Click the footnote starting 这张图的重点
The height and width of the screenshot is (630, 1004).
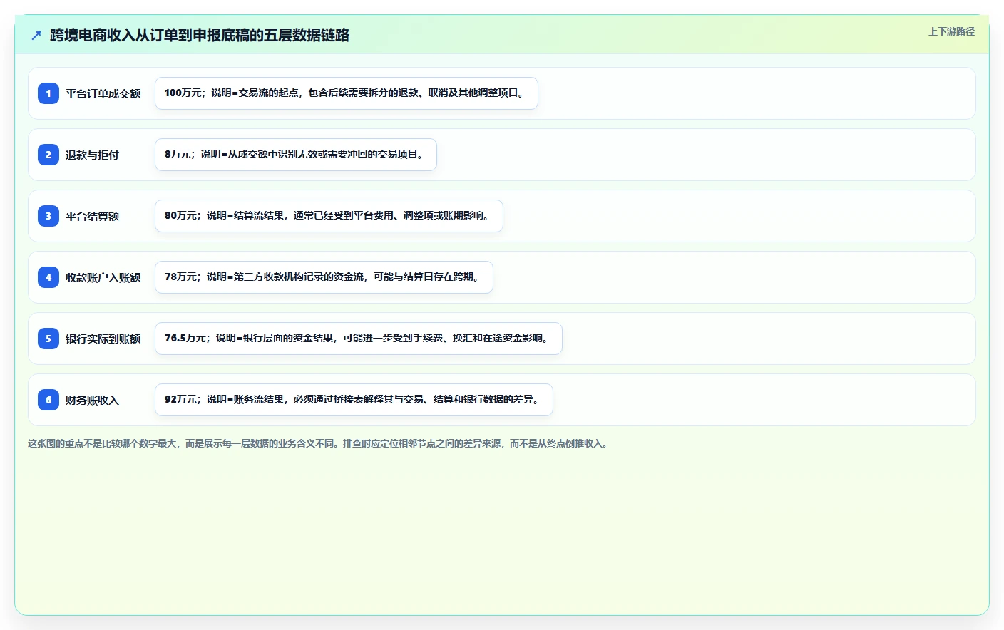click(x=319, y=443)
